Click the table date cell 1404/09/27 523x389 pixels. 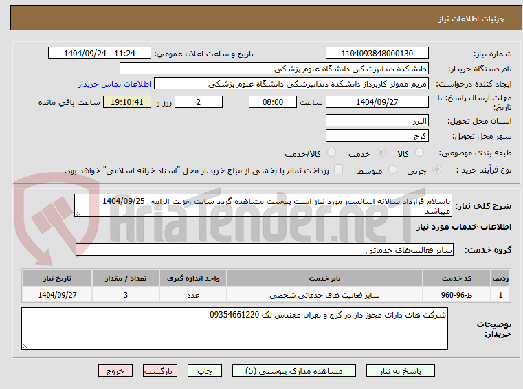coord(57,295)
